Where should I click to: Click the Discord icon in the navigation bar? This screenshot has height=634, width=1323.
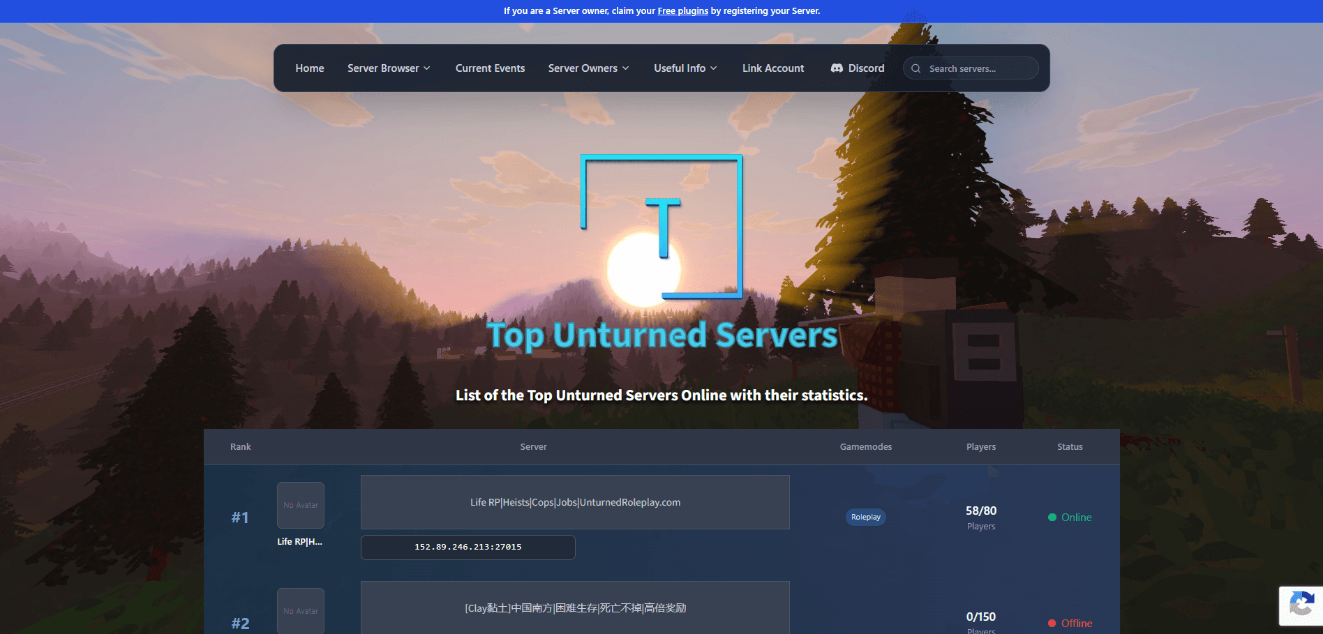[x=837, y=68]
